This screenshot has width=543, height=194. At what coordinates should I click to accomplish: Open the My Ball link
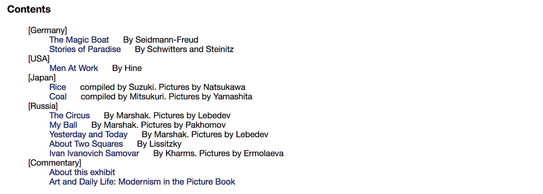(63, 125)
